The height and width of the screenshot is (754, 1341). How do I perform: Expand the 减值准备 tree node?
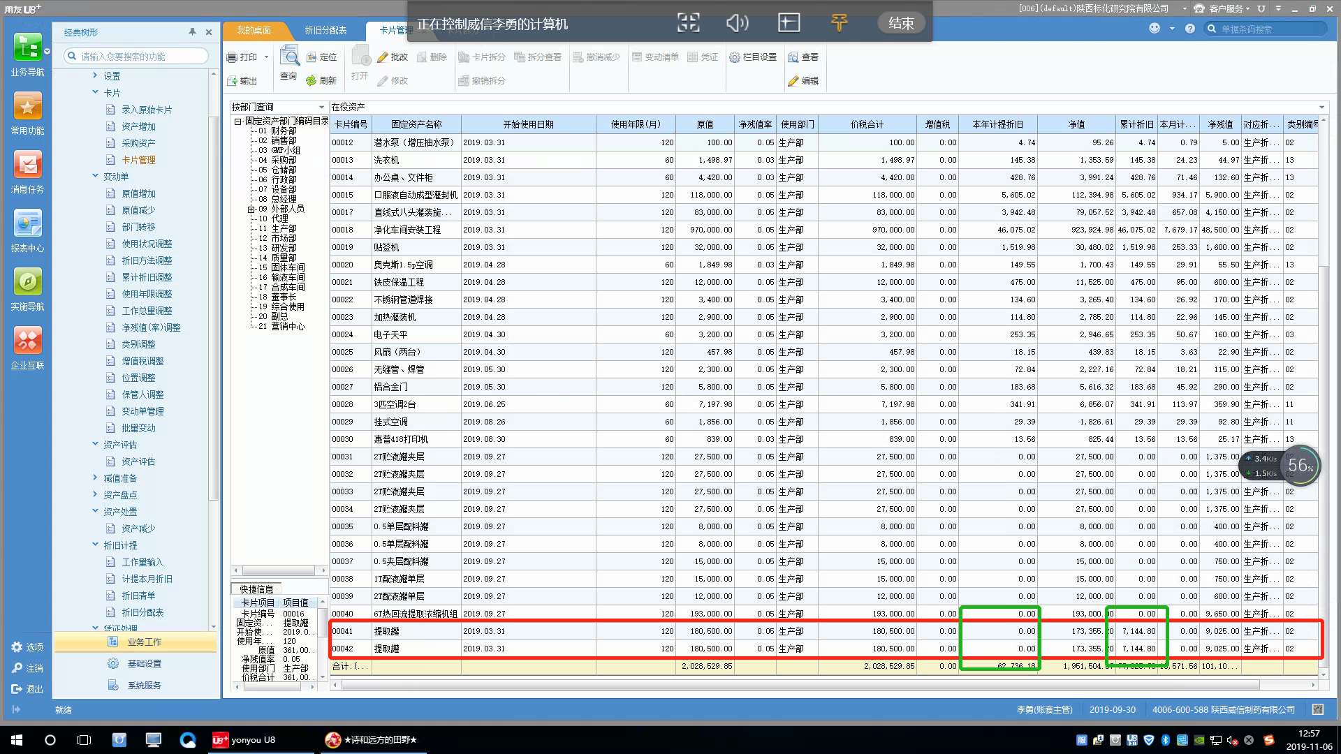click(x=95, y=478)
